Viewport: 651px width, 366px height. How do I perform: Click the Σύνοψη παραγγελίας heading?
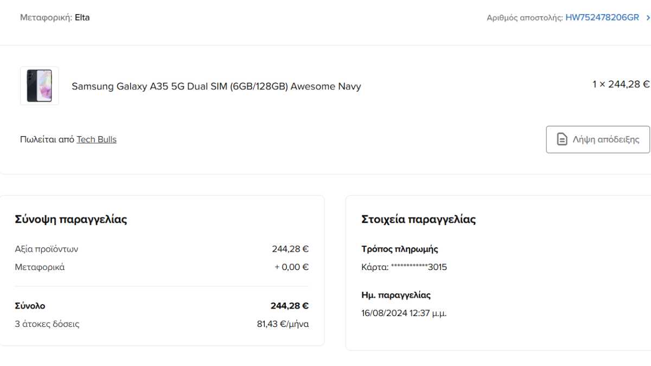pyautogui.click(x=71, y=220)
